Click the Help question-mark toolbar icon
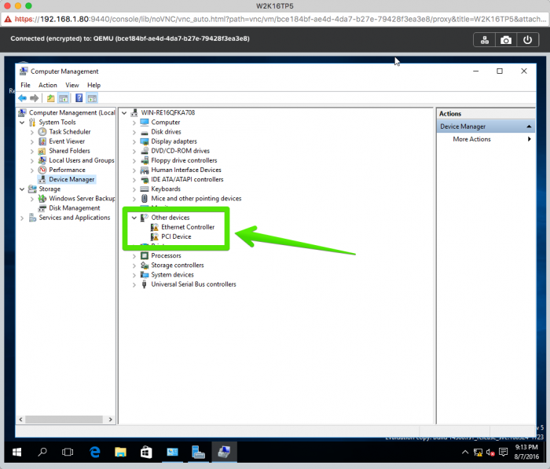Viewport: 550px width, 469px height. [79, 98]
